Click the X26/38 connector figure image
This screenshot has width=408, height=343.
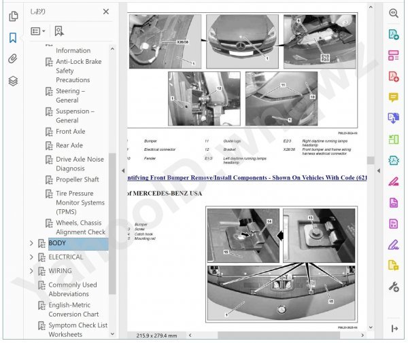tap(165, 41)
